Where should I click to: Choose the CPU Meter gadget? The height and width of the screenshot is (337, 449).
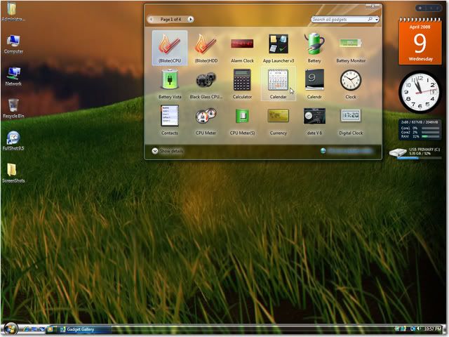click(x=206, y=120)
